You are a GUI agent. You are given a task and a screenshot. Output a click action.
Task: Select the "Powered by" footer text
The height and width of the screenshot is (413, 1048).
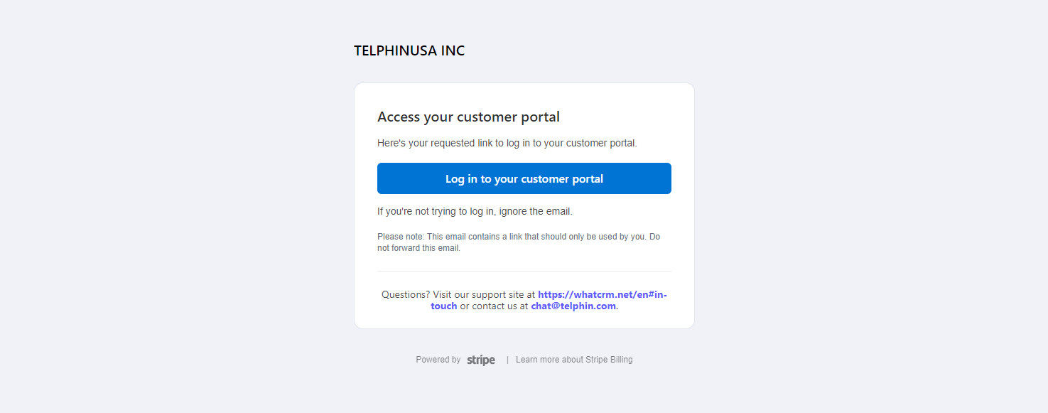point(438,360)
